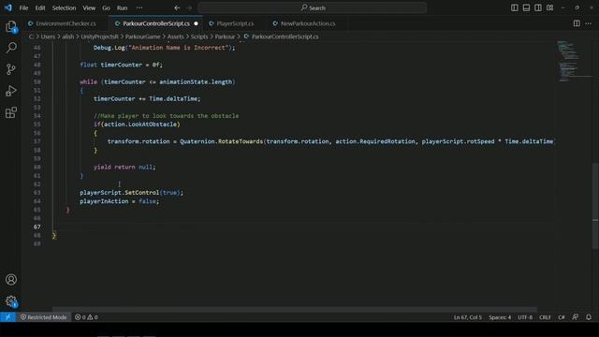The width and height of the screenshot is (599, 337).
Task: Click line number 63 in gutter
Action: (x=37, y=193)
